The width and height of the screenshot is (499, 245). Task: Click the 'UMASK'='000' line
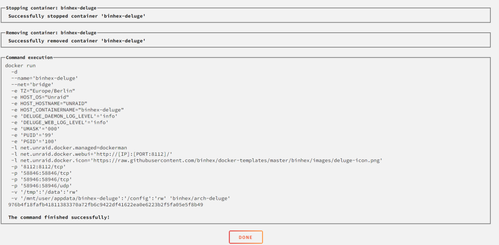pyautogui.click(x=35, y=129)
